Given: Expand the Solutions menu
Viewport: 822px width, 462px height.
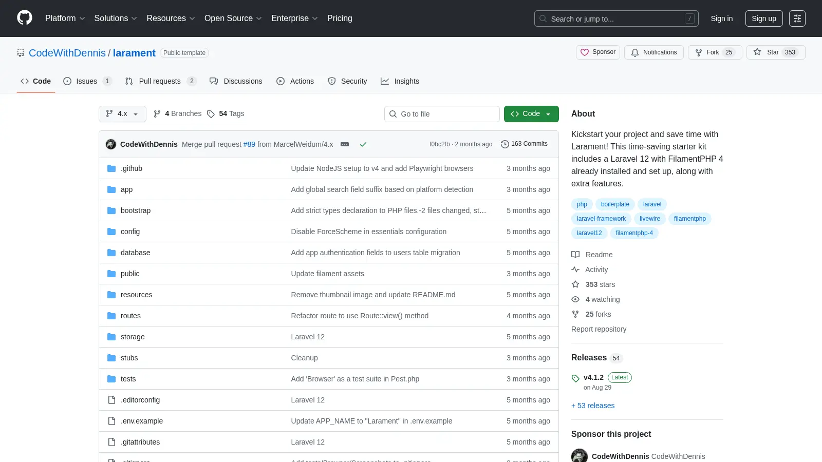Looking at the screenshot, I should [116, 18].
